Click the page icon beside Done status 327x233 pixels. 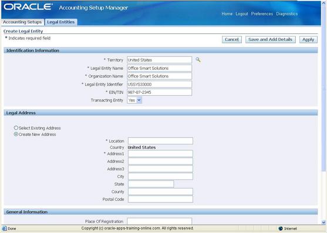click(x=4, y=228)
